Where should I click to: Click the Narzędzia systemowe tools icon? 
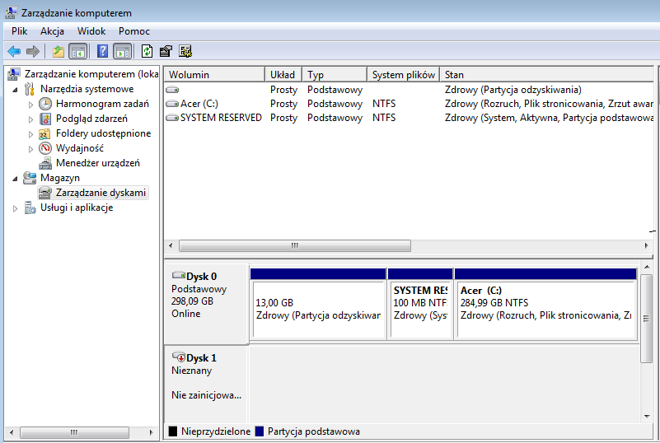tap(30, 89)
